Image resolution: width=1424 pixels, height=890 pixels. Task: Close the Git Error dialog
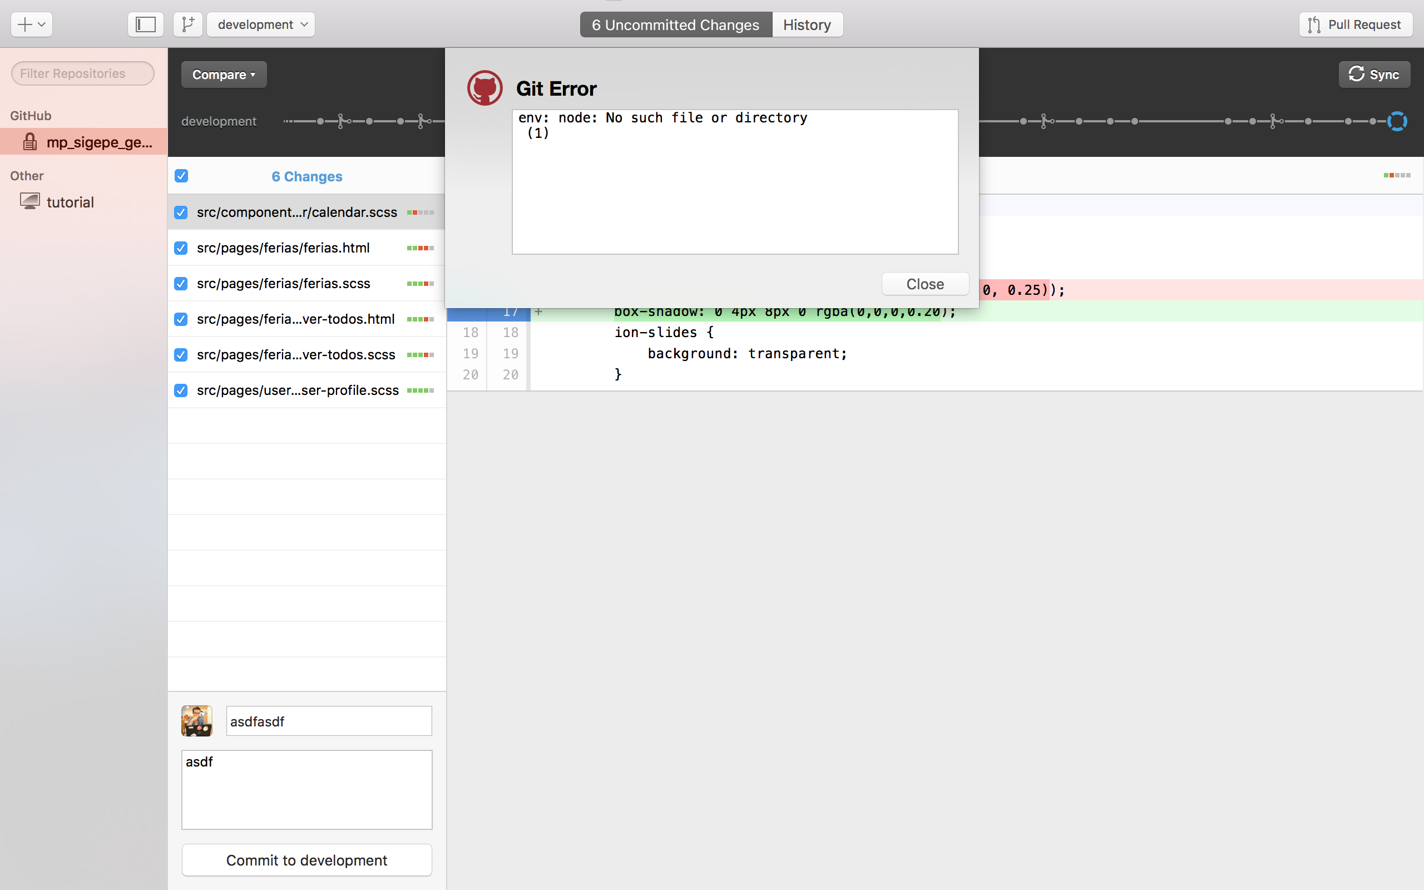[924, 284]
